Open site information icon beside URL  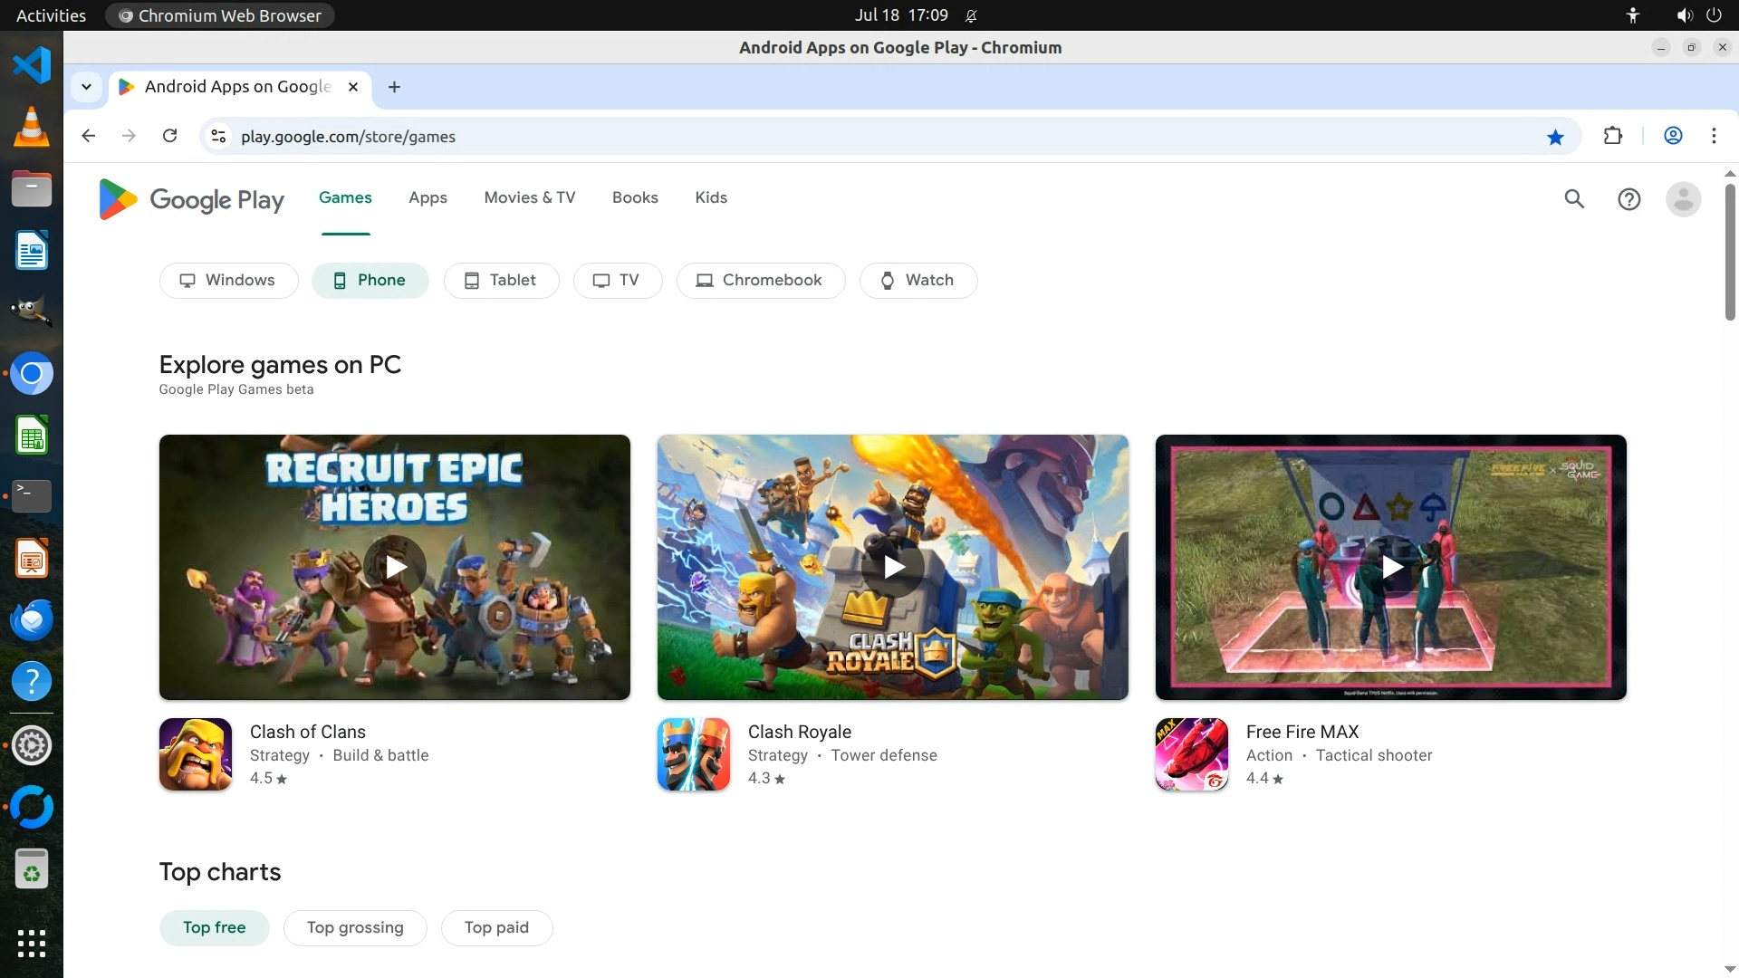click(218, 136)
